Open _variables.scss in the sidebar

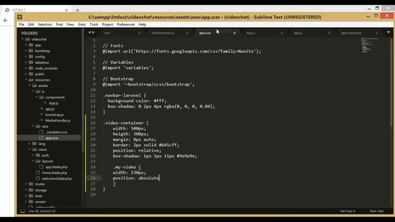(x=56, y=132)
